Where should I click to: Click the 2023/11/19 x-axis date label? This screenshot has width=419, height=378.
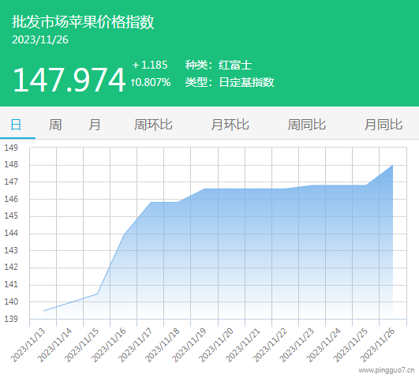[189, 345]
